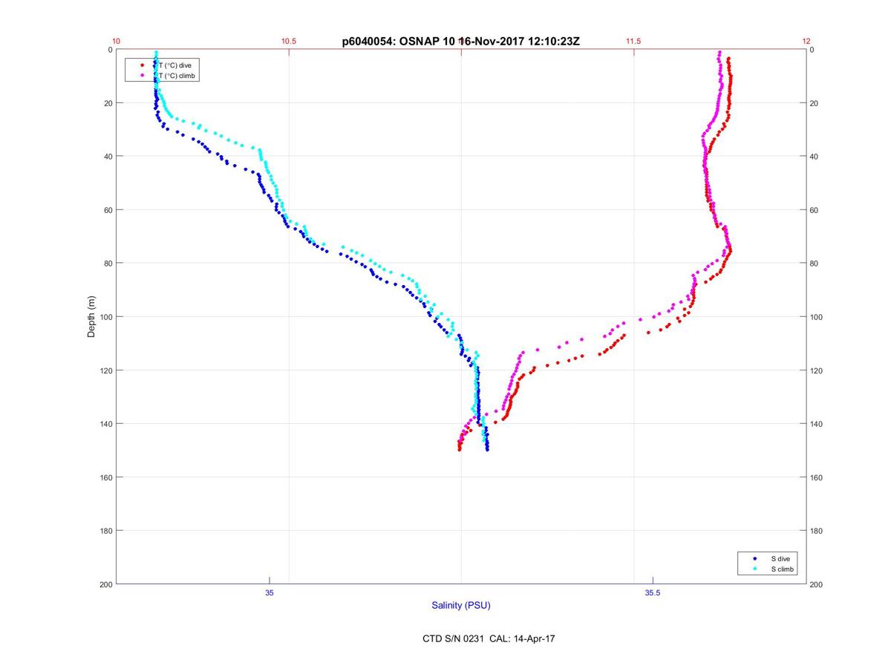Click the magenta marker for T climb legend
Image resolution: width=891 pixels, height=657 pixels.
tap(142, 76)
